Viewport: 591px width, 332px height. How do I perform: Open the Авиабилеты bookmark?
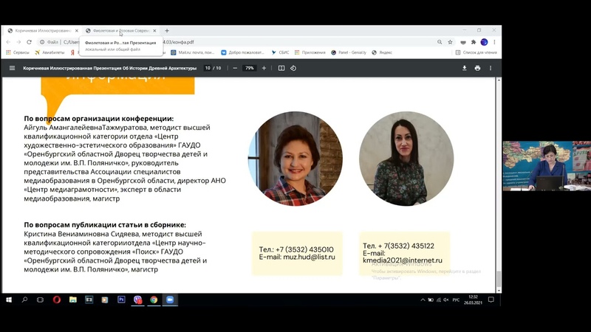tap(49, 52)
